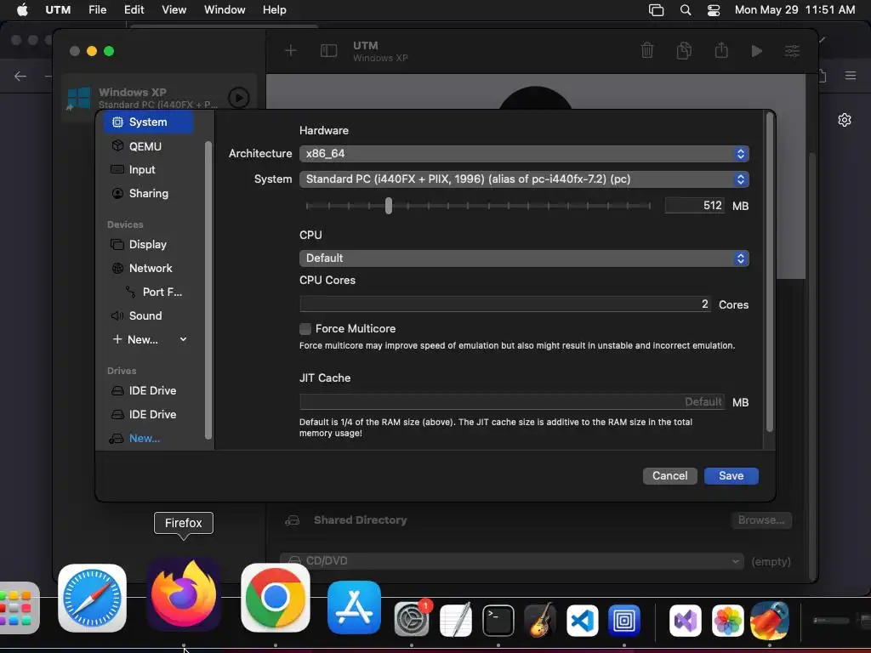This screenshot has width=871, height=653.
Task: Open App Store from the Dock
Action: [355, 607]
